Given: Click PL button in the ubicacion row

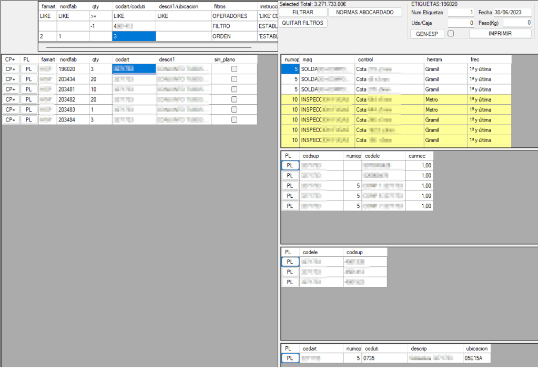Looking at the screenshot, I should 290,358.
